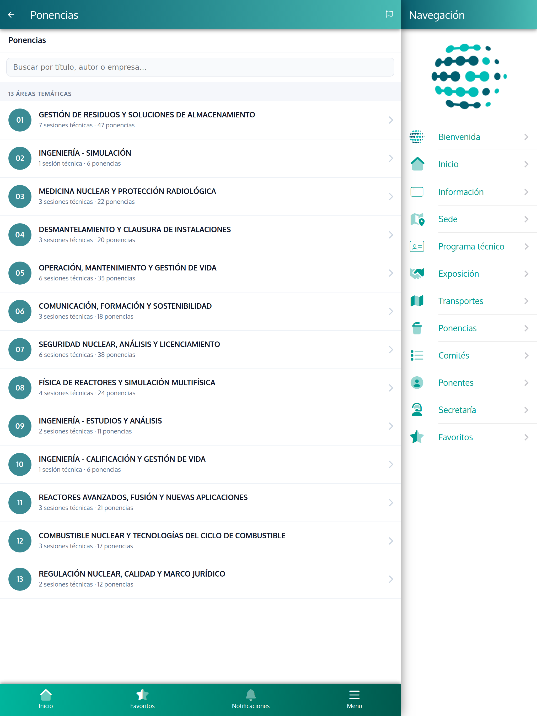This screenshot has height=716, width=537.
Task: Click the Ponentes person icon
Action: 417,383
